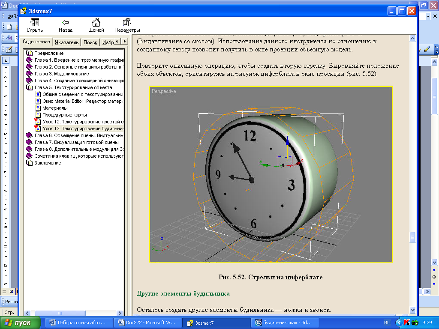Screen dimensions: 439x329
Task: Click caption Рис. 5.52. Стрелки на циферблате
Action: click(x=271, y=277)
